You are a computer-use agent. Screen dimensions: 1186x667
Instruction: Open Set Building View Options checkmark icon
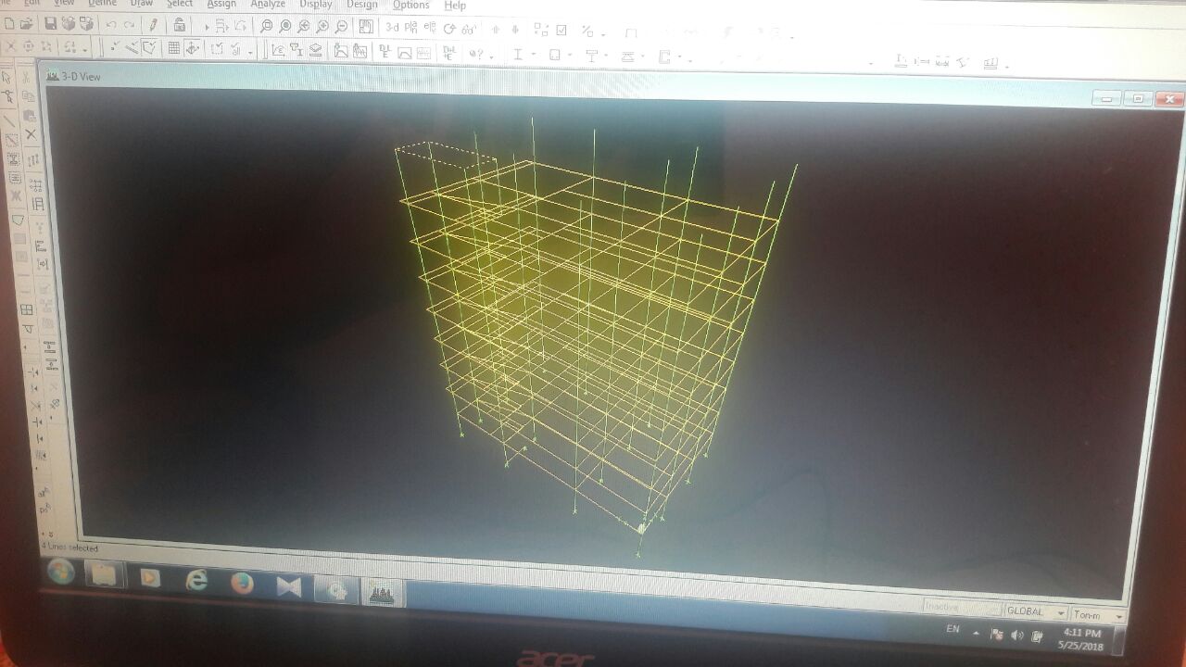click(561, 31)
